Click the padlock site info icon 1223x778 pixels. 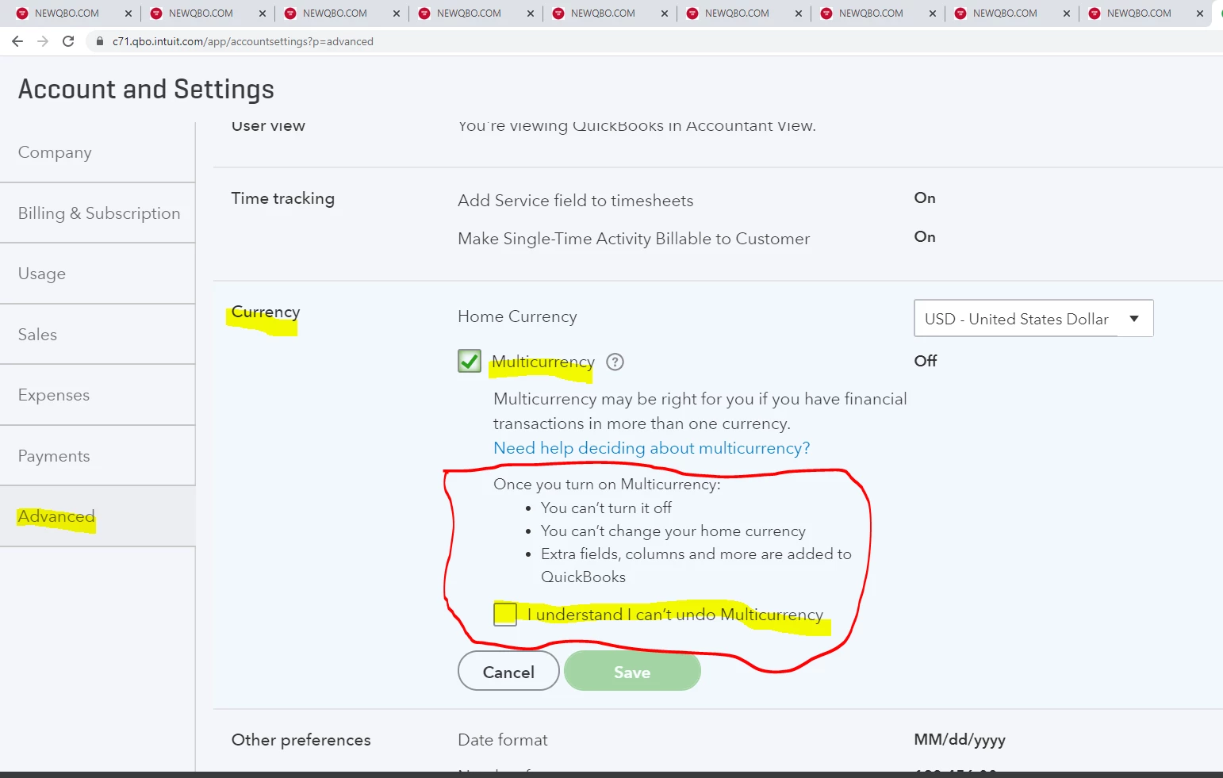99,41
